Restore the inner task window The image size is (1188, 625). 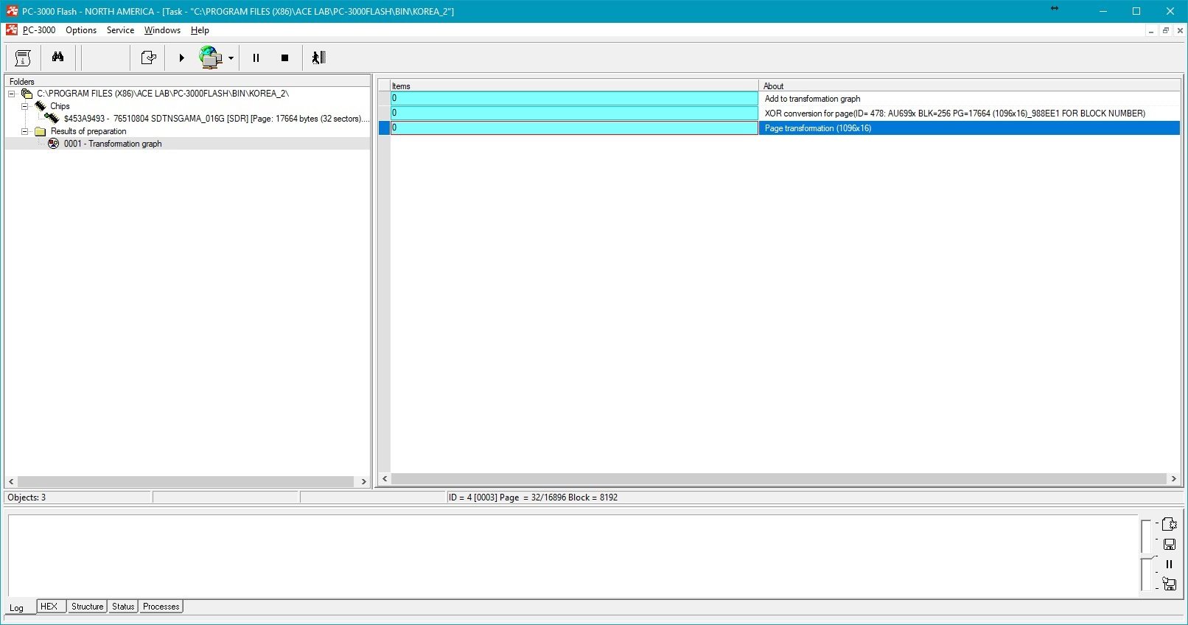1165,30
